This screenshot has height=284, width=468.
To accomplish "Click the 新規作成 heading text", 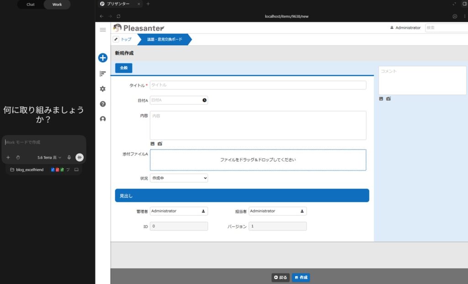I will tap(124, 53).
